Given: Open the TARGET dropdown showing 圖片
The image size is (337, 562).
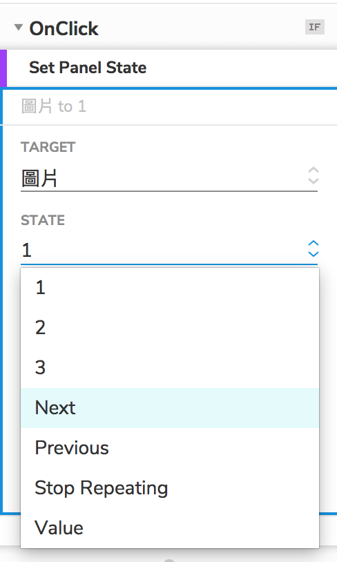Looking at the screenshot, I should 169,179.
